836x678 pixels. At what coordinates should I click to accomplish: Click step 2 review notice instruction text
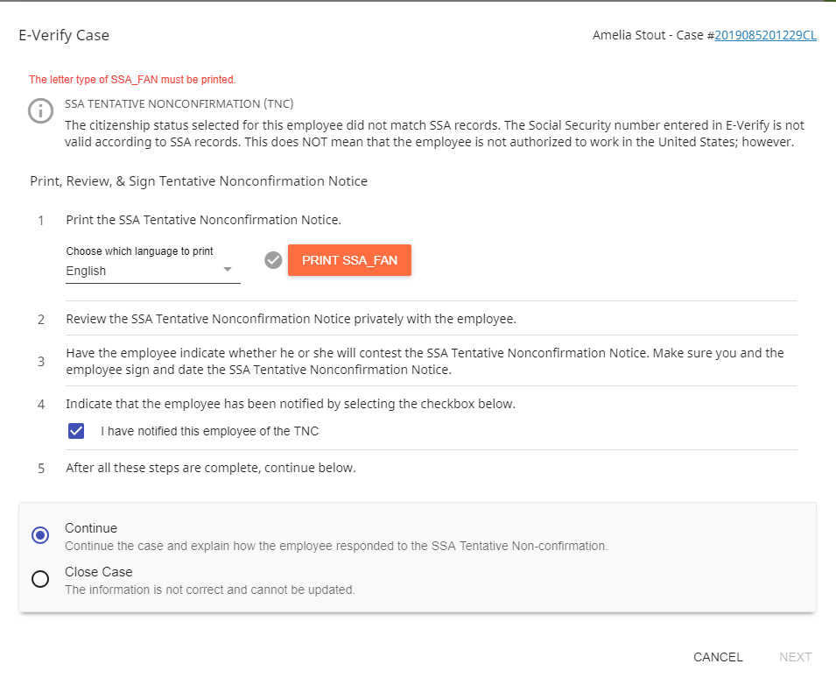(291, 319)
